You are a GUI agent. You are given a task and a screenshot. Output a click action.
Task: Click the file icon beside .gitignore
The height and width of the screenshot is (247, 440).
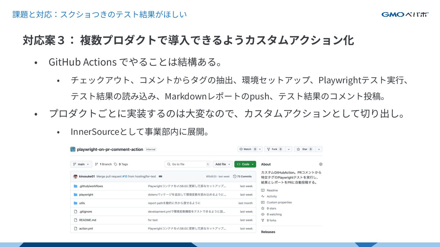[75, 211]
